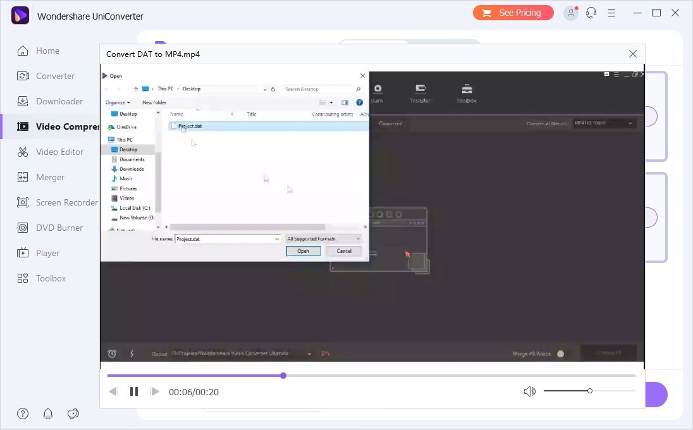The image size is (693, 430).
Task: Expand the All Supported Formats dropdown
Action: (x=324, y=239)
